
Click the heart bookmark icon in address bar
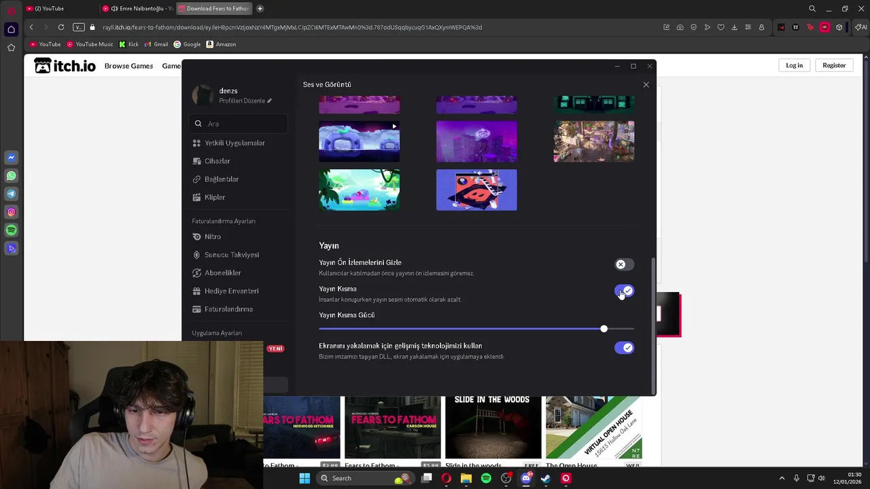click(x=720, y=27)
